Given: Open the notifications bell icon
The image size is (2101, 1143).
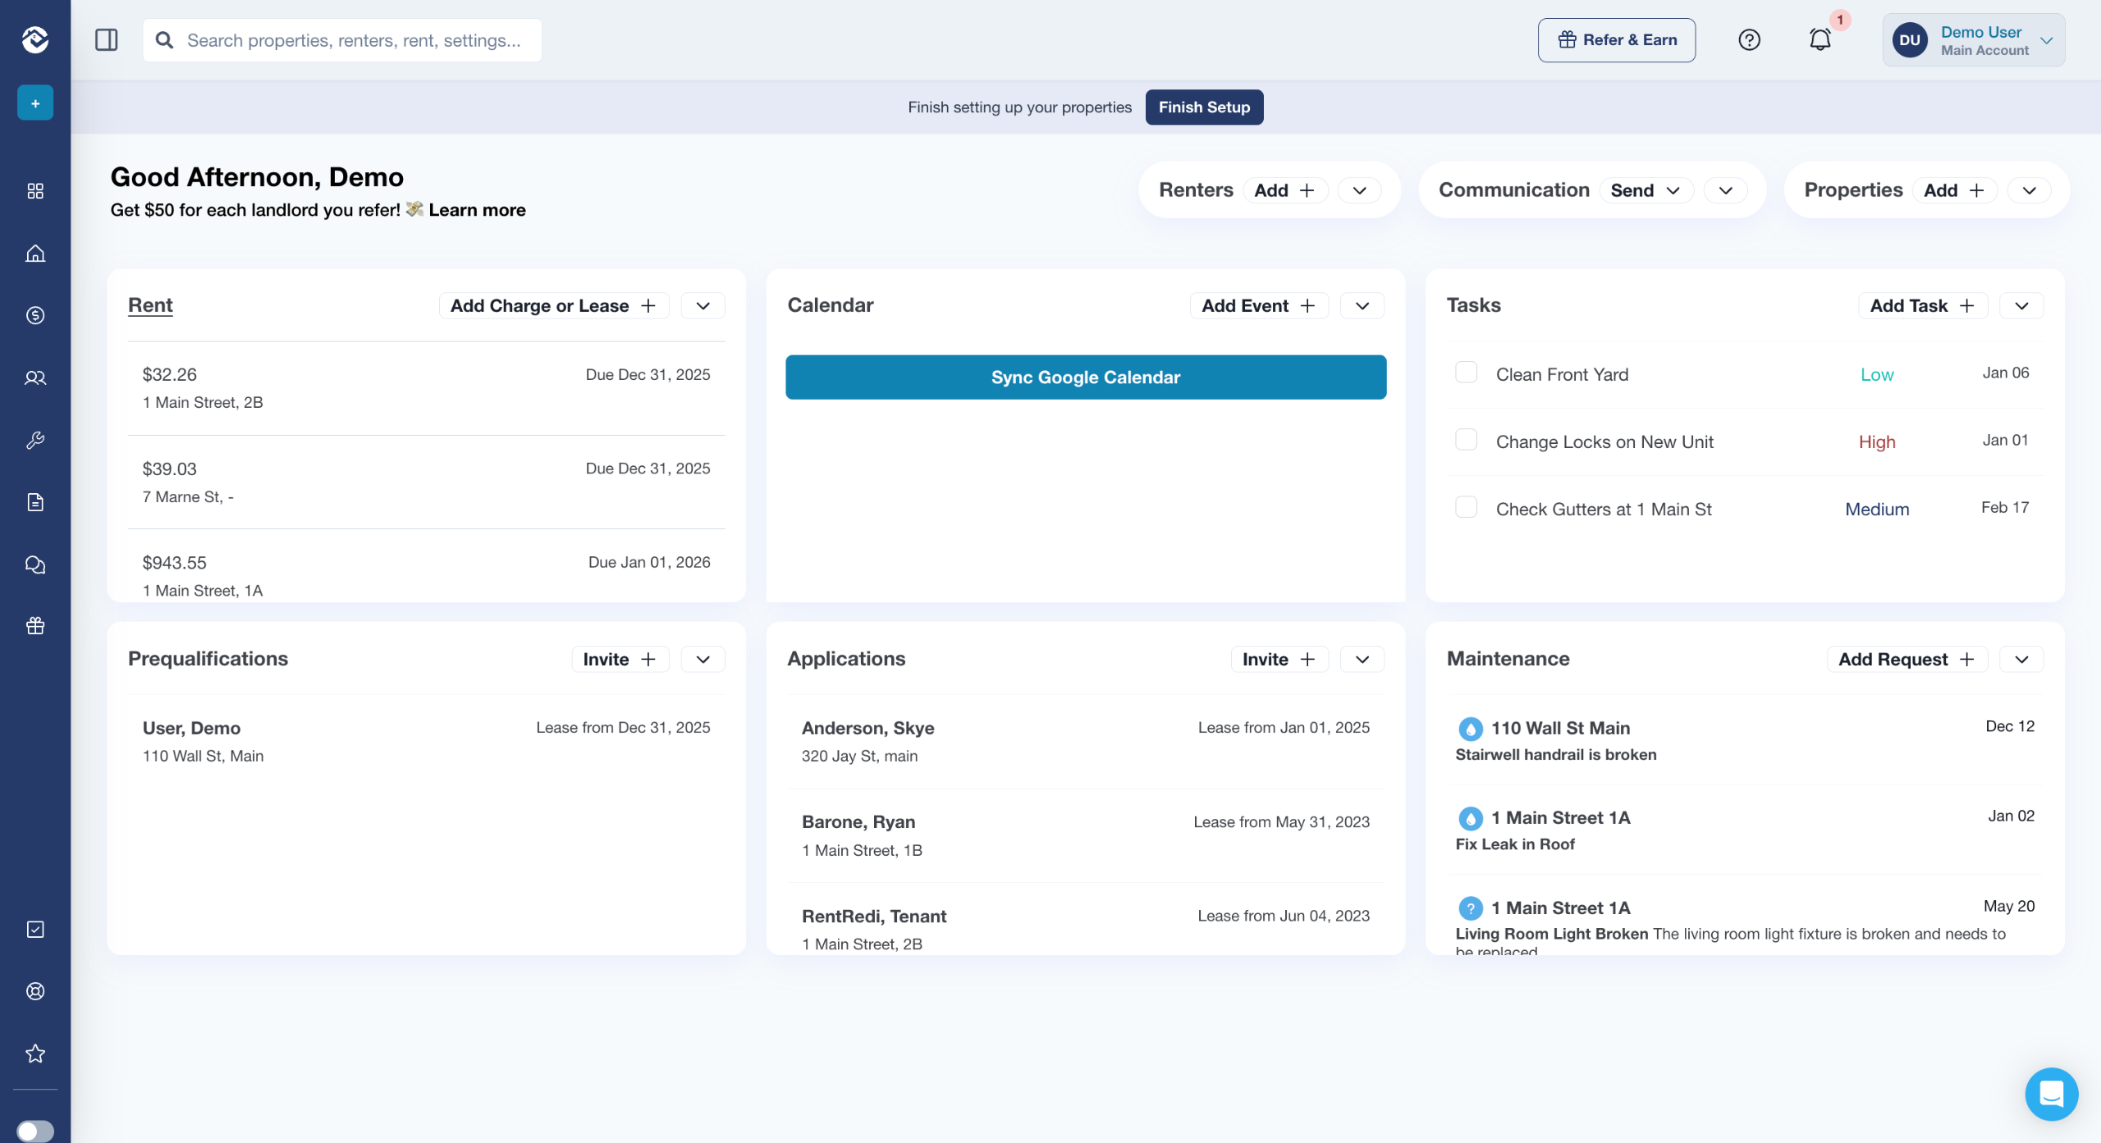Looking at the screenshot, I should point(1819,39).
